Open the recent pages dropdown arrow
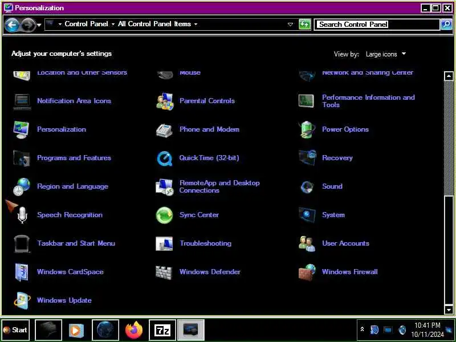The height and width of the screenshot is (342, 456). point(39,25)
